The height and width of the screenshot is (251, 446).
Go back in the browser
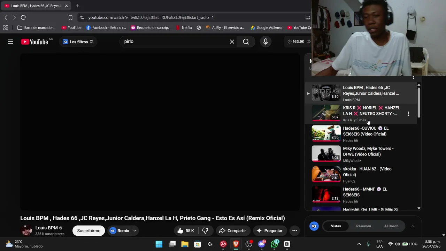(6, 17)
